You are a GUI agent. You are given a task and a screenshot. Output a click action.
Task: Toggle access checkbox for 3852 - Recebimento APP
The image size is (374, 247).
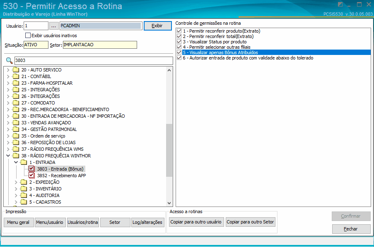tap(32, 176)
